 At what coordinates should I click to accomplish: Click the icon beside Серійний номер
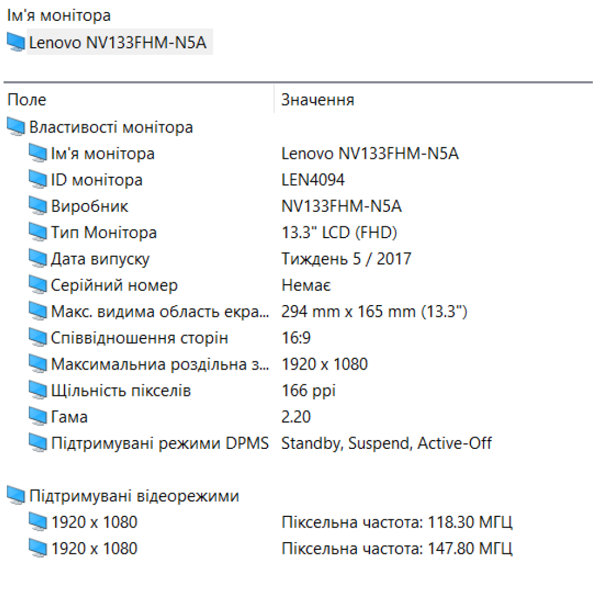[38, 285]
